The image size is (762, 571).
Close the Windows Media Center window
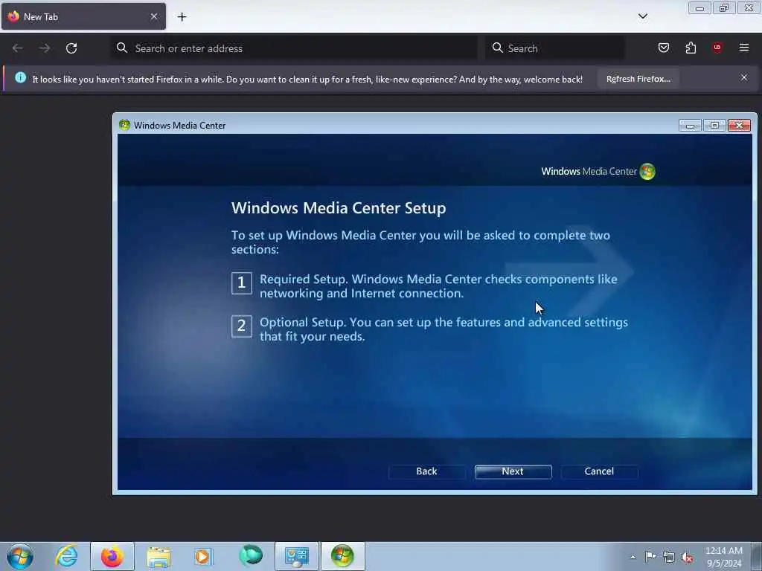click(739, 126)
